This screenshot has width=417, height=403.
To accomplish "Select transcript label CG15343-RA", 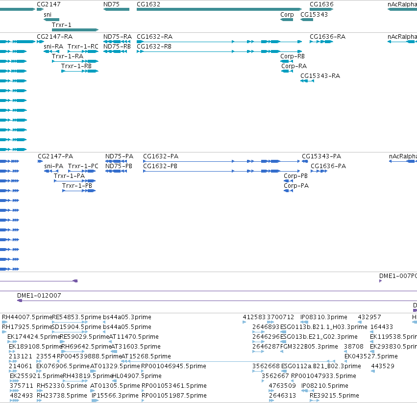I will (320, 76).
